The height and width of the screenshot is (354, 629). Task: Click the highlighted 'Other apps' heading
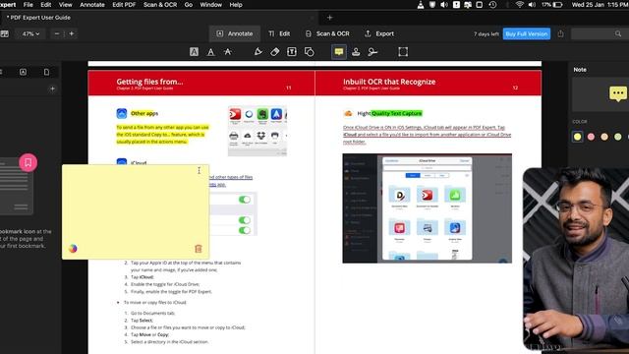point(144,114)
